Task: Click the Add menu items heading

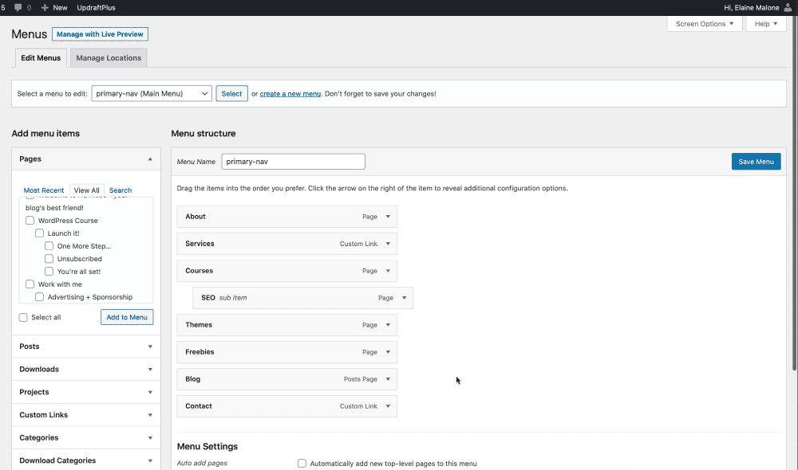Action: pos(45,134)
